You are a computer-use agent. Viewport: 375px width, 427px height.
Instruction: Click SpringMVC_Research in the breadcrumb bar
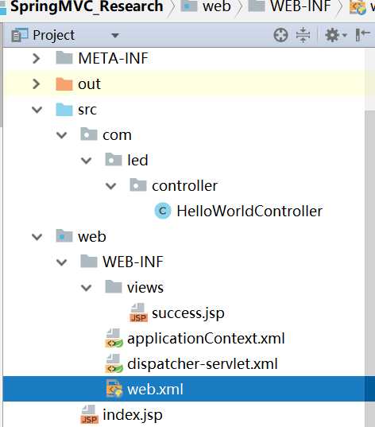coord(87,6)
